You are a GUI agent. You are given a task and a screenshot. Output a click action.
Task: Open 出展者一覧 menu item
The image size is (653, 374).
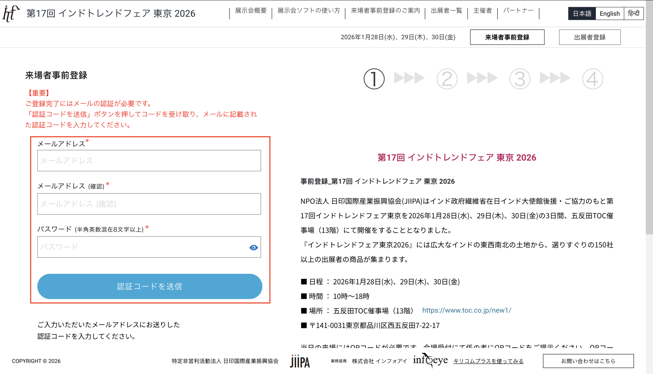click(x=446, y=10)
